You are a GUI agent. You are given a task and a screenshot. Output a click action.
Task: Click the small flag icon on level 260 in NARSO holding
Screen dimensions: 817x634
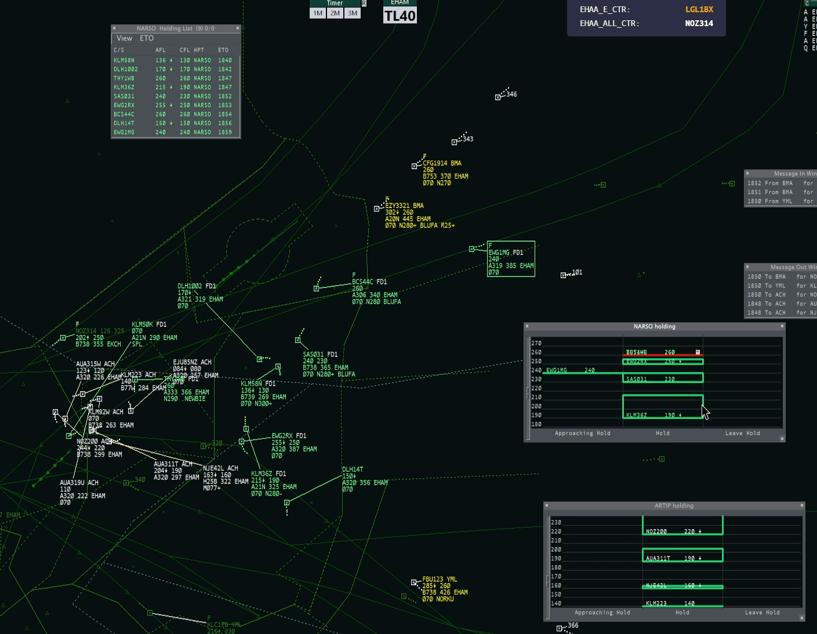[x=698, y=352]
